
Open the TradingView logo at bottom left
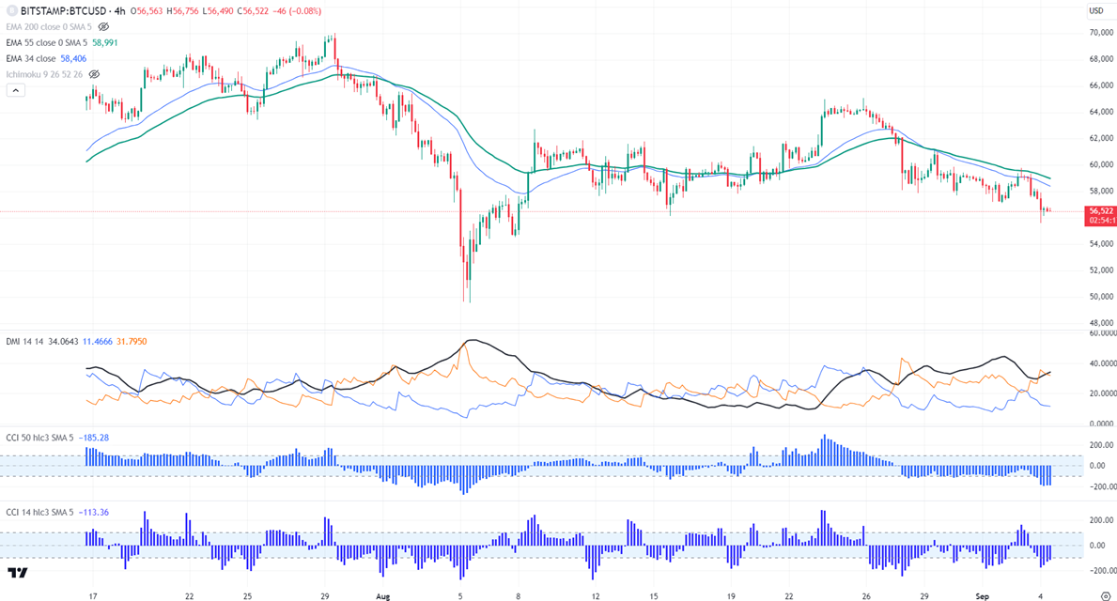coord(17,573)
